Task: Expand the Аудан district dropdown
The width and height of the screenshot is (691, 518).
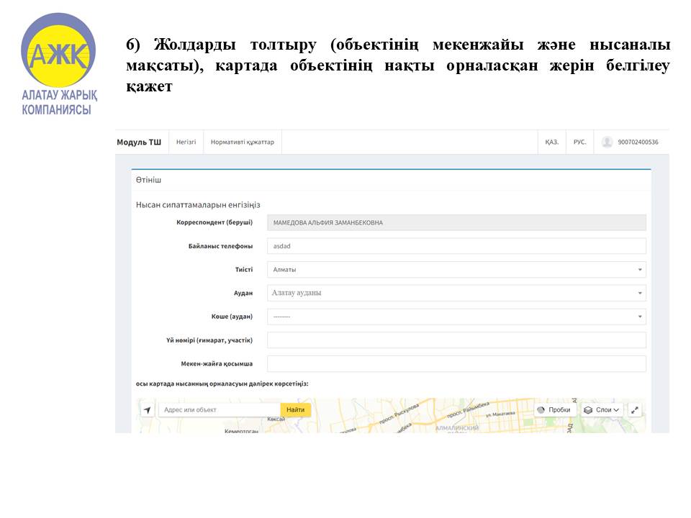Action: tap(456, 293)
